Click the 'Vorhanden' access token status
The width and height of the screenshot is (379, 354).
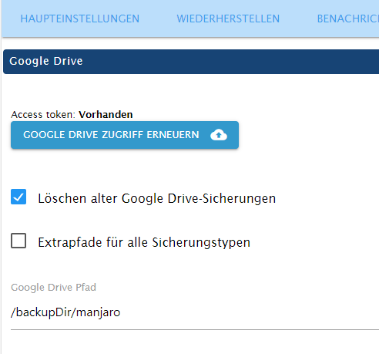[106, 115]
